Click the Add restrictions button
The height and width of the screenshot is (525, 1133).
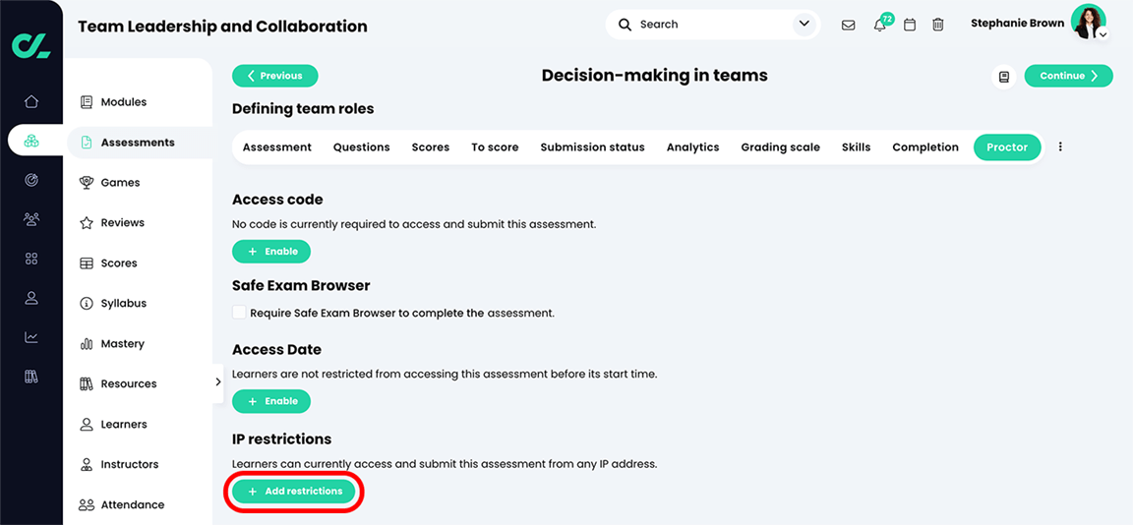coord(294,492)
